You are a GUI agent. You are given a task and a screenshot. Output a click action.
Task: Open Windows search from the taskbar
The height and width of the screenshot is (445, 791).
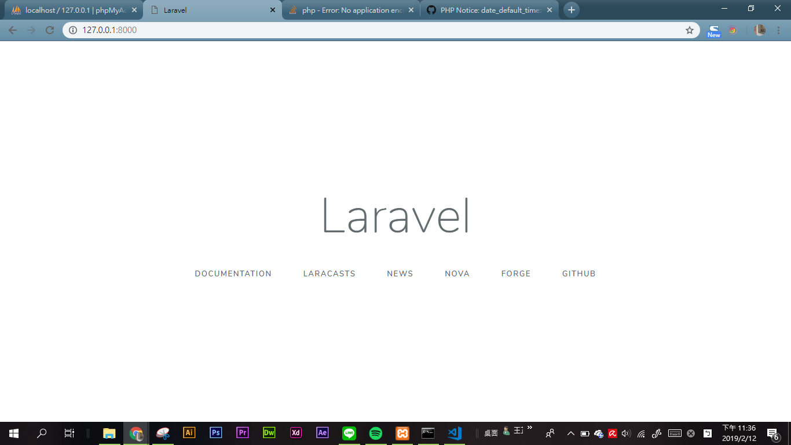(42, 433)
